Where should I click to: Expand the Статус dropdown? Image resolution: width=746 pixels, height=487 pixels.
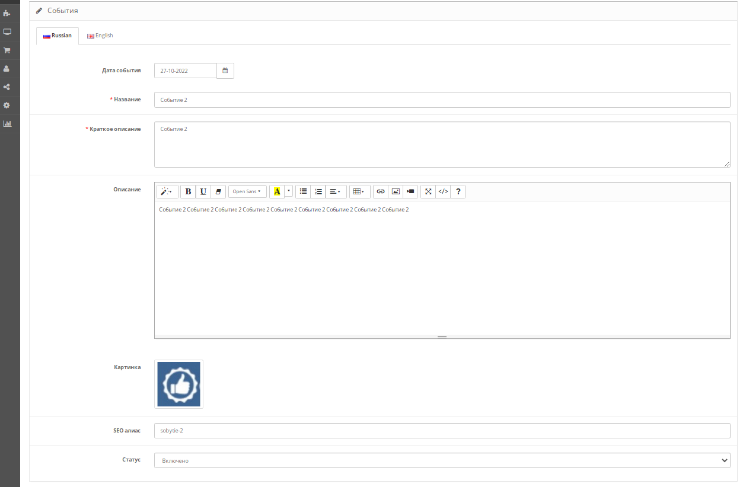442,460
